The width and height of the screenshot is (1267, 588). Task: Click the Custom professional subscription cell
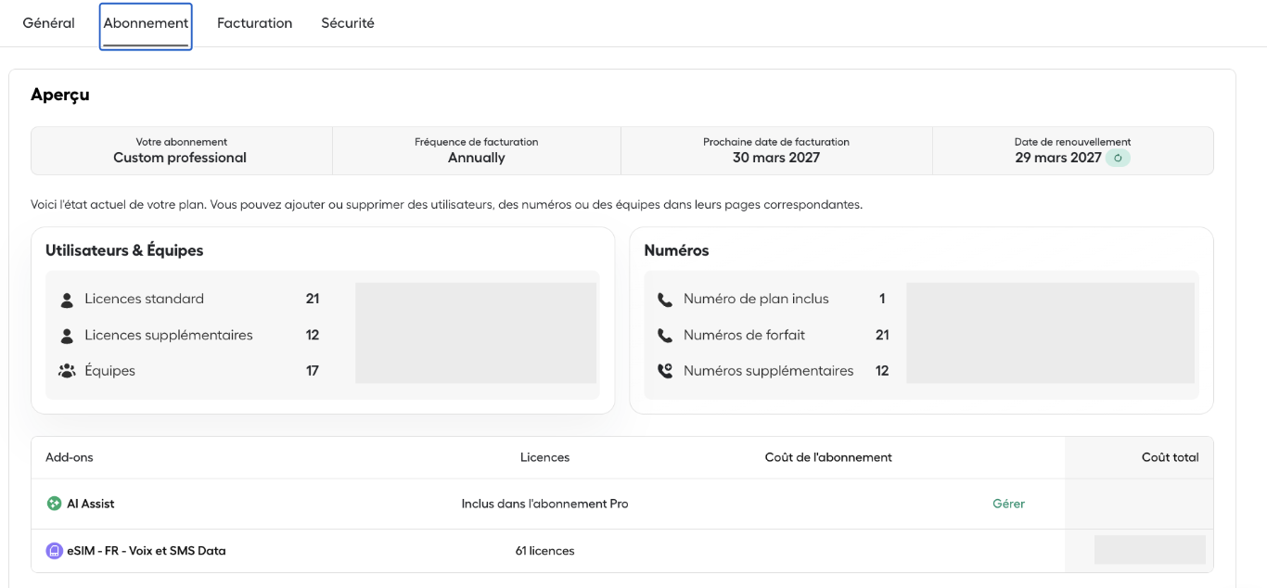tap(182, 150)
